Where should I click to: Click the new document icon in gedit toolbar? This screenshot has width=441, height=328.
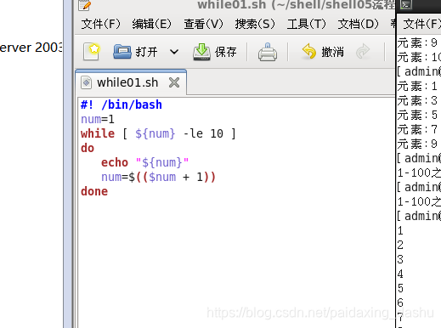coord(92,52)
